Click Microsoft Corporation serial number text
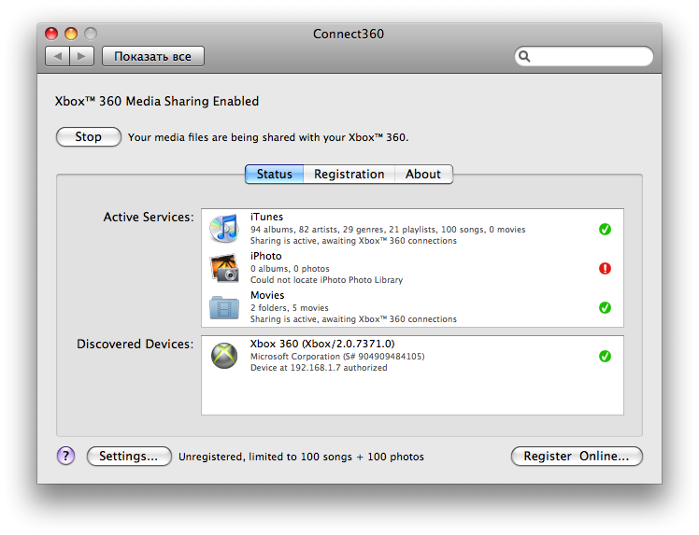This screenshot has width=699, height=535. tap(337, 357)
